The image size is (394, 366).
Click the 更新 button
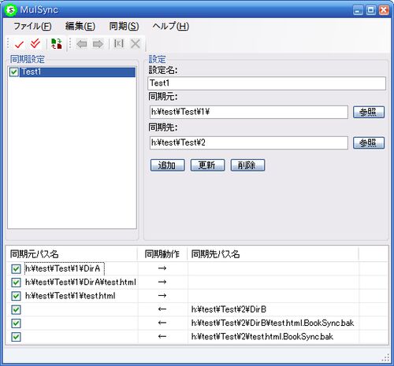[x=207, y=165]
